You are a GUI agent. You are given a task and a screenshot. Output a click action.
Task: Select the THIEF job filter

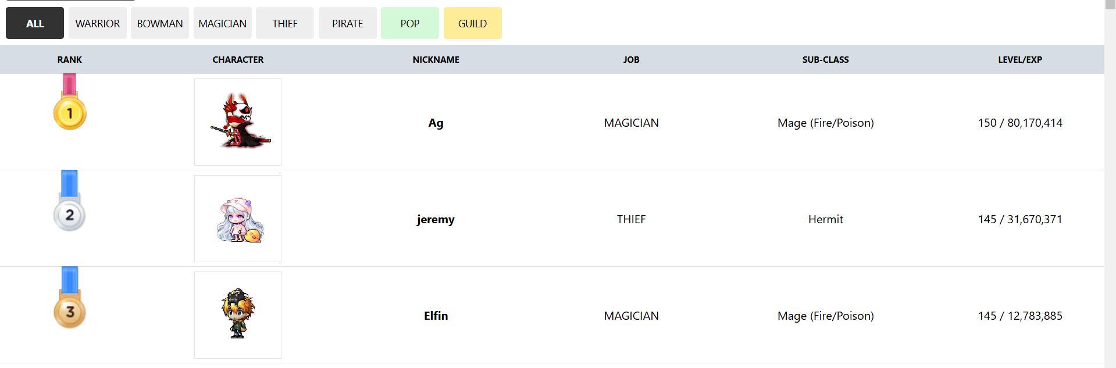coord(285,23)
